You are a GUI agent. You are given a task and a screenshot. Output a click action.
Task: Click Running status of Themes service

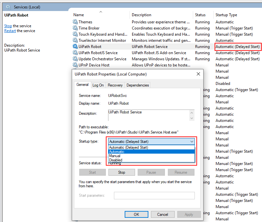point(202,22)
